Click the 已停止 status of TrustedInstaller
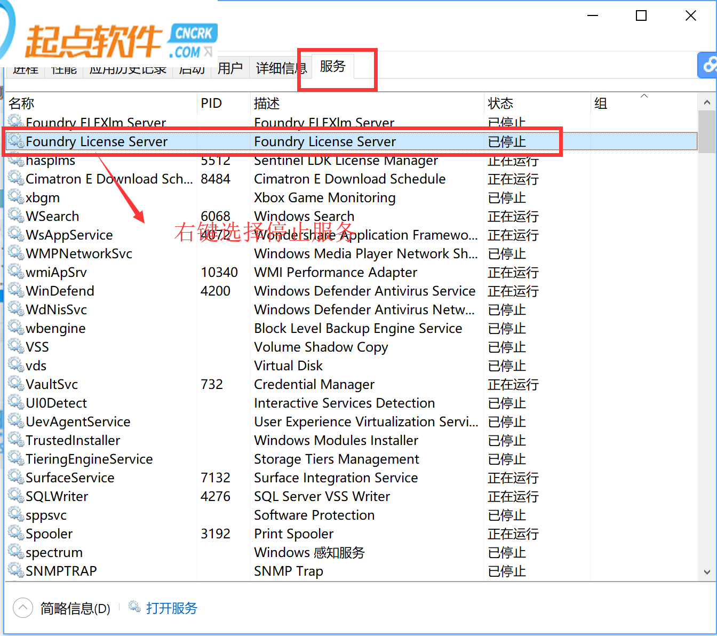Screen dimensions: 717x636 507,440
